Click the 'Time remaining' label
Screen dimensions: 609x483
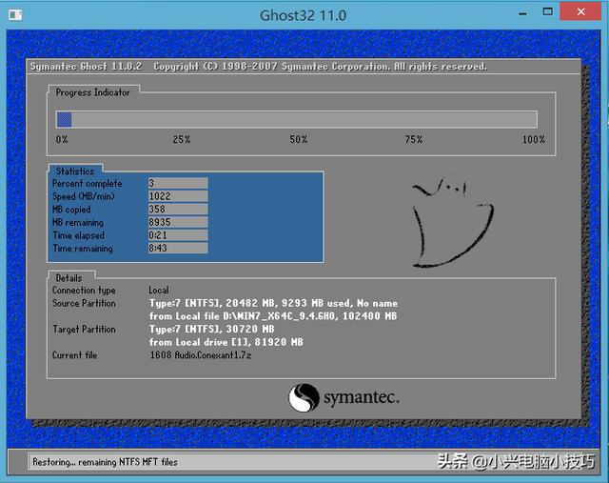click(x=83, y=249)
